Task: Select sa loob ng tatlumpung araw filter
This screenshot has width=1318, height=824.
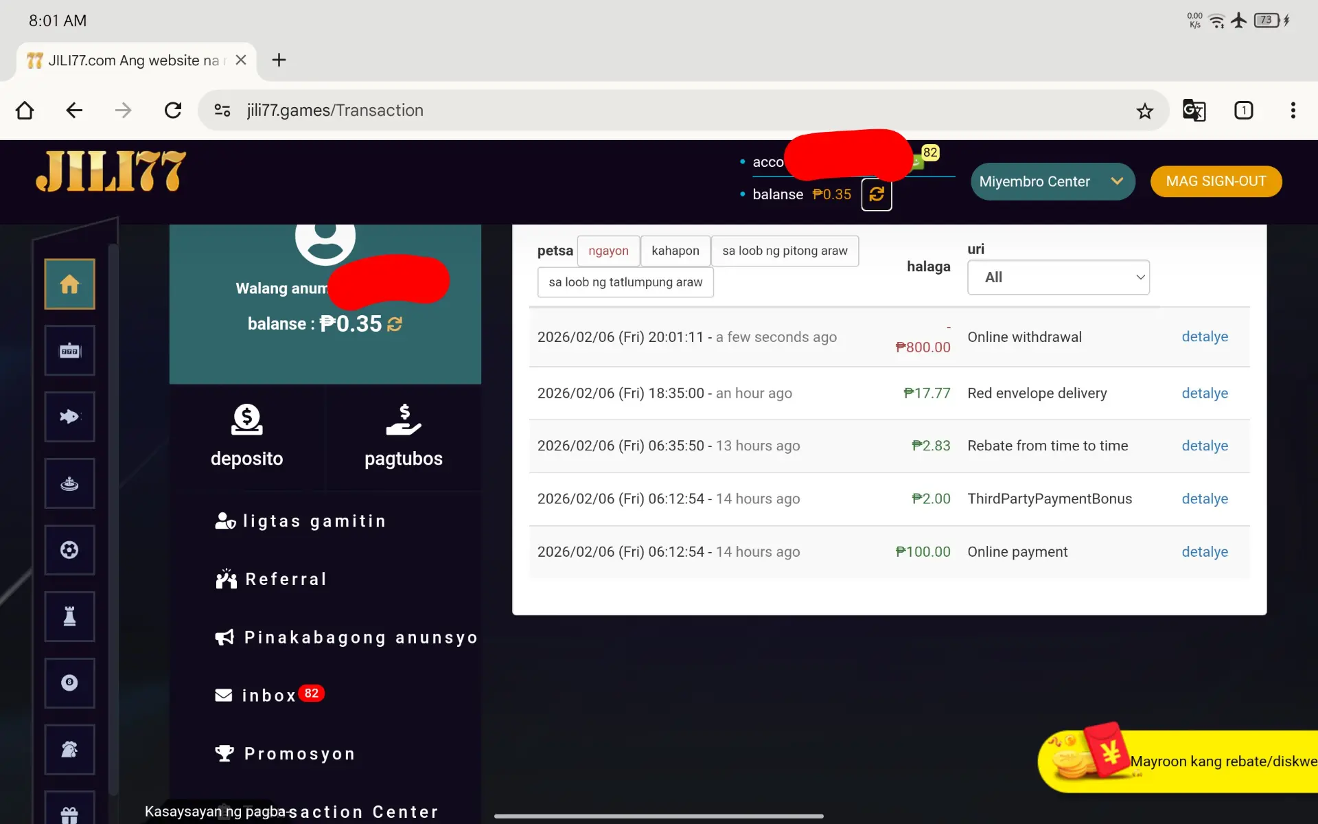Action: coord(625,282)
